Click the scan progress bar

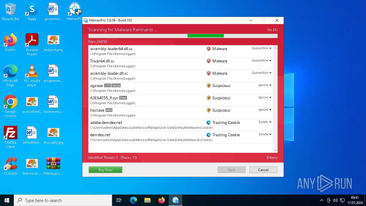click(x=183, y=36)
